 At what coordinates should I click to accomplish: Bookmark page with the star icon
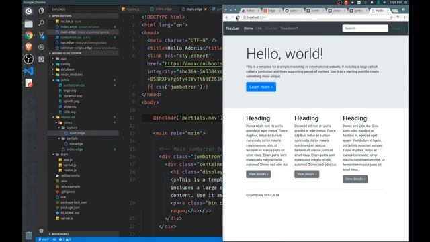(x=391, y=17)
